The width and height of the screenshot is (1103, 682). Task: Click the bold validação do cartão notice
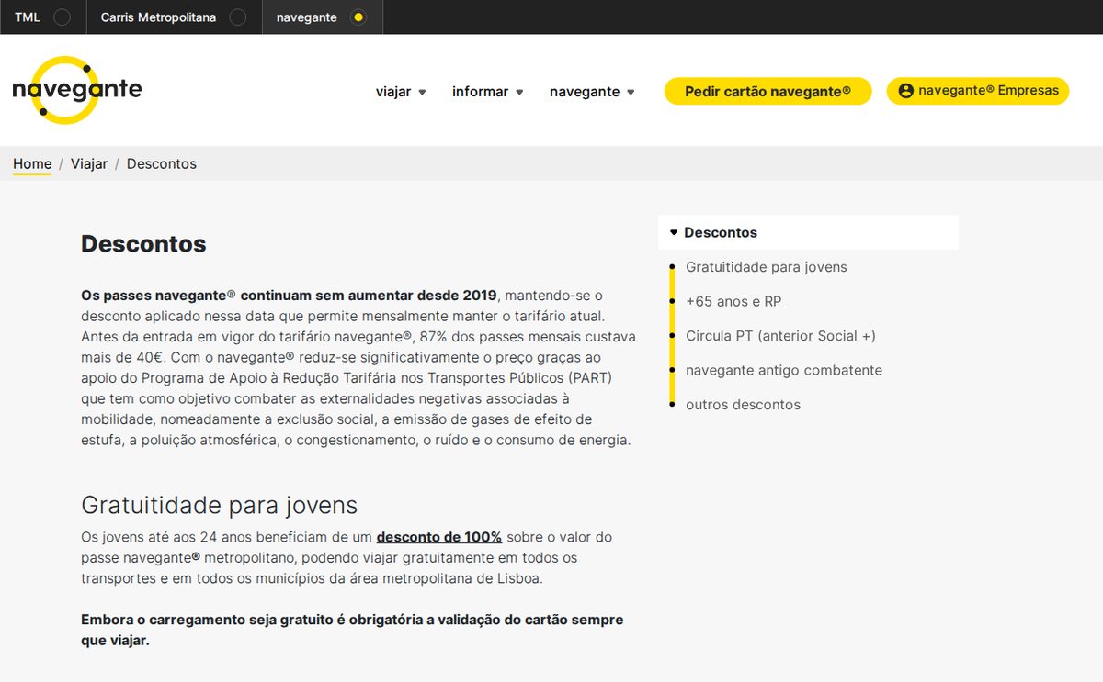pos(352,630)
